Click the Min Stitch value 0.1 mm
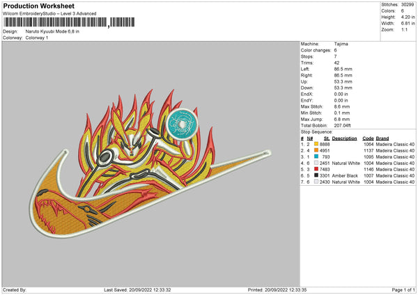This screenshot has width=418, height=295. (342, 113)
